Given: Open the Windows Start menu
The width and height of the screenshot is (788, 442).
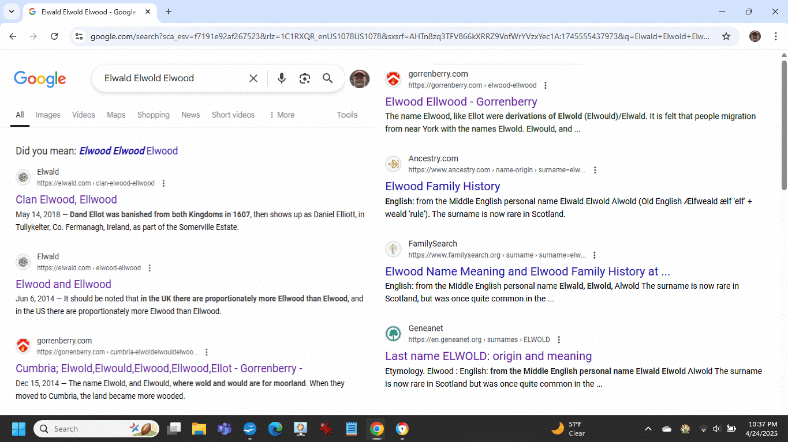Looking at the screenshot, I should click(x=18, y=429).
